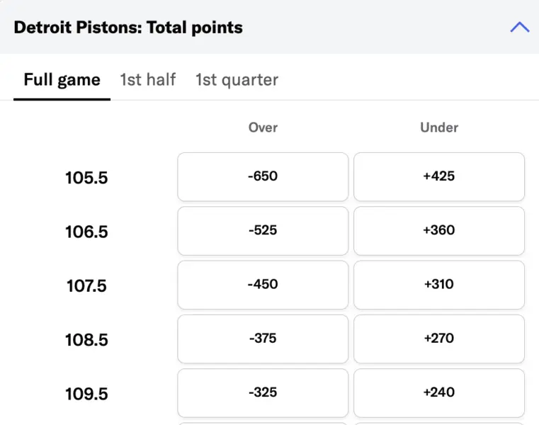Click the 107.5 line label
539x425 pixels.
tap(86, 286)
